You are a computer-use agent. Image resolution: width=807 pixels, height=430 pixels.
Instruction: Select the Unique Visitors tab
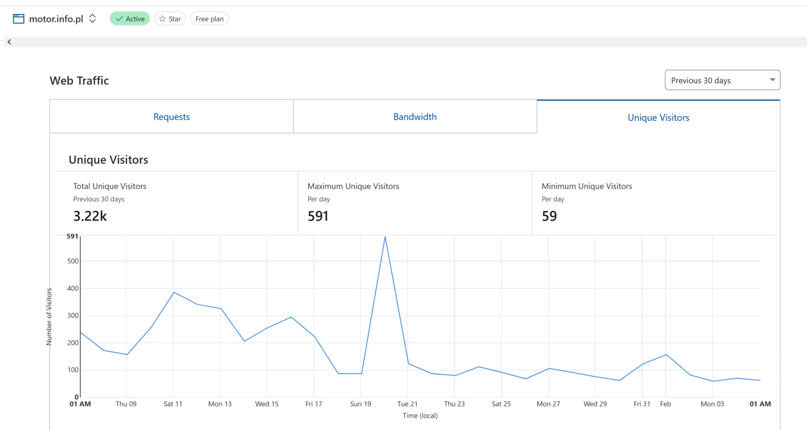[658, 117]
